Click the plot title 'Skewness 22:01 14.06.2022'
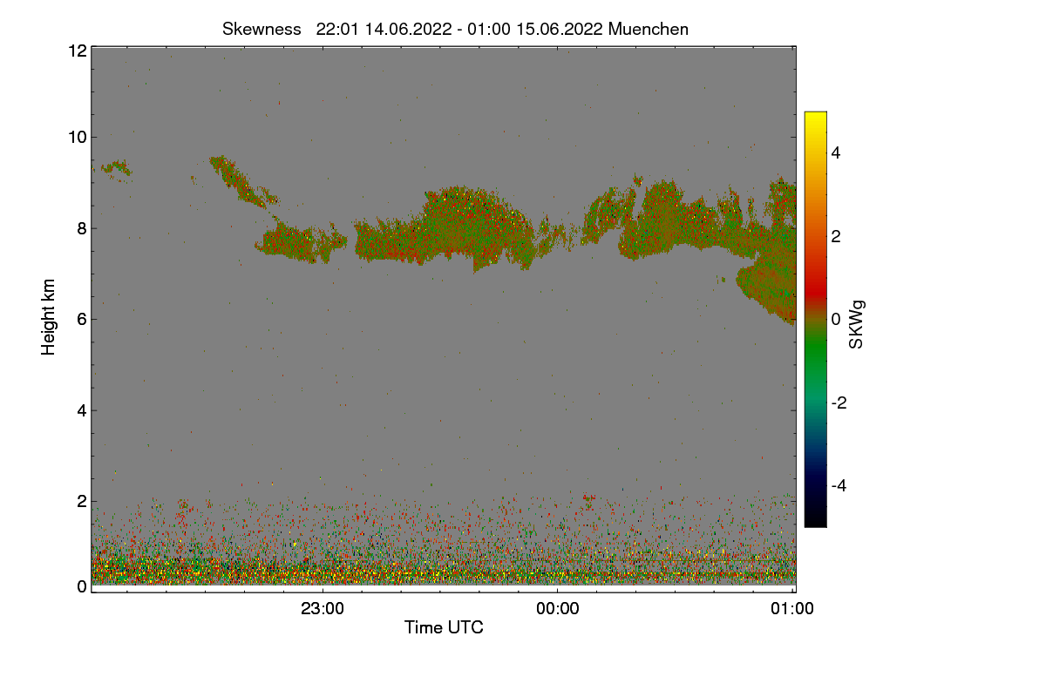The width and height of the screenshot is (1046, 697). click(x=456, y=29)
